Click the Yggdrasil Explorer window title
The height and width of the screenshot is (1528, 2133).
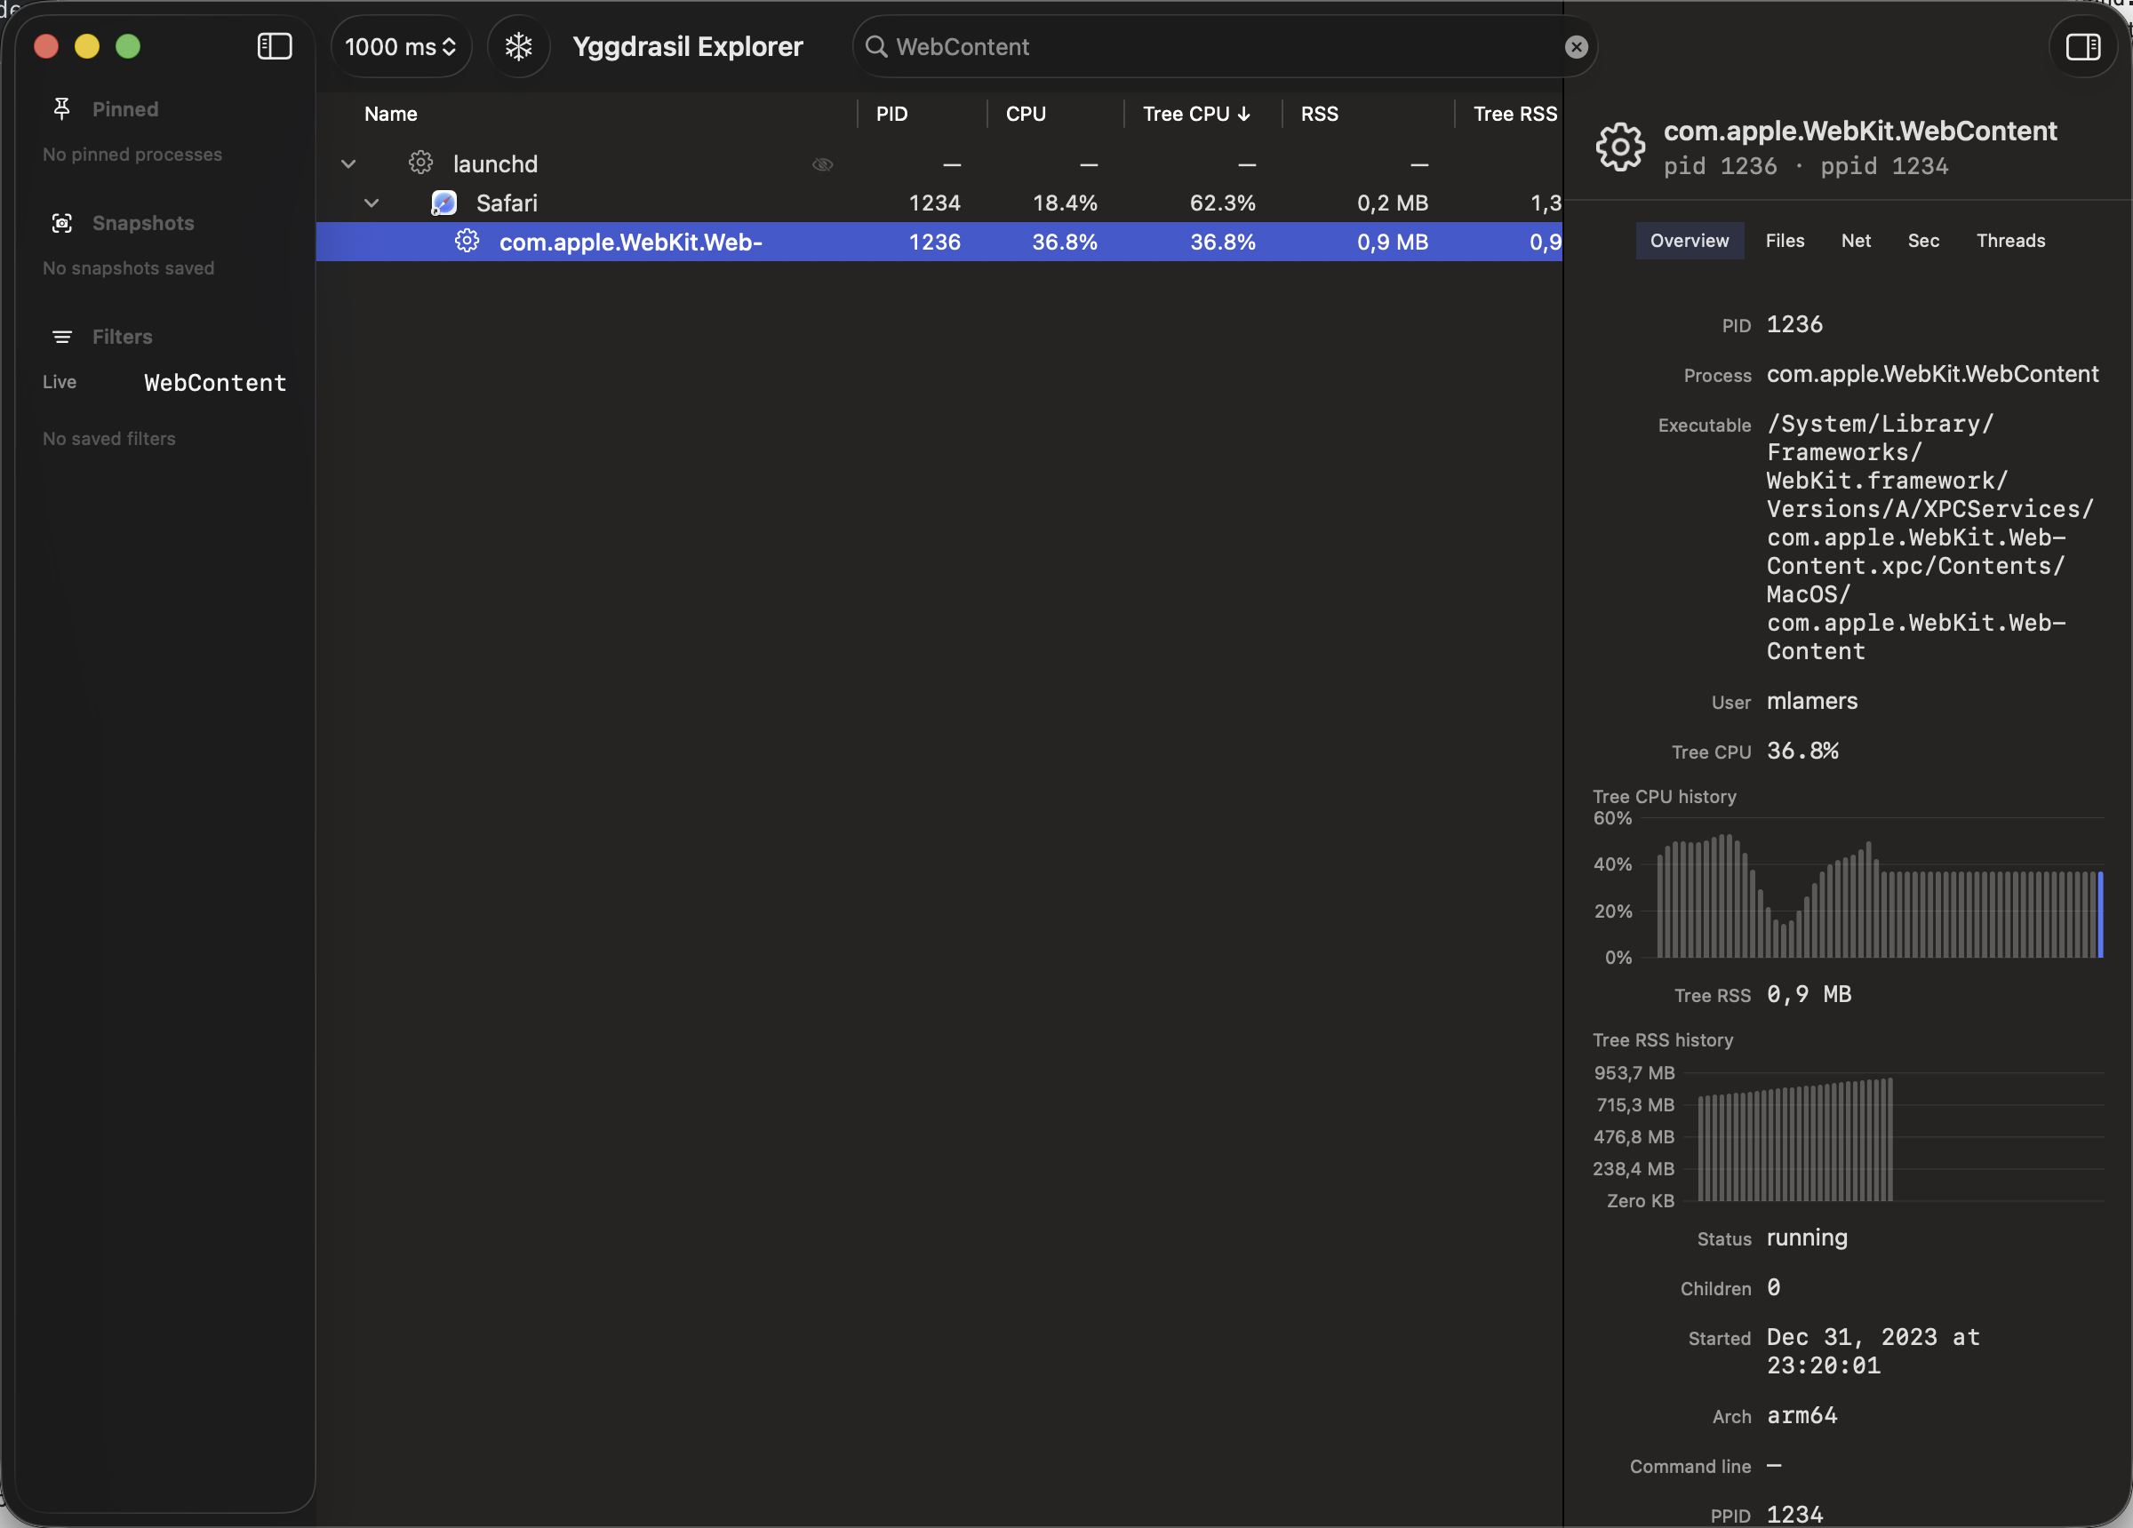tap(688, 46)
